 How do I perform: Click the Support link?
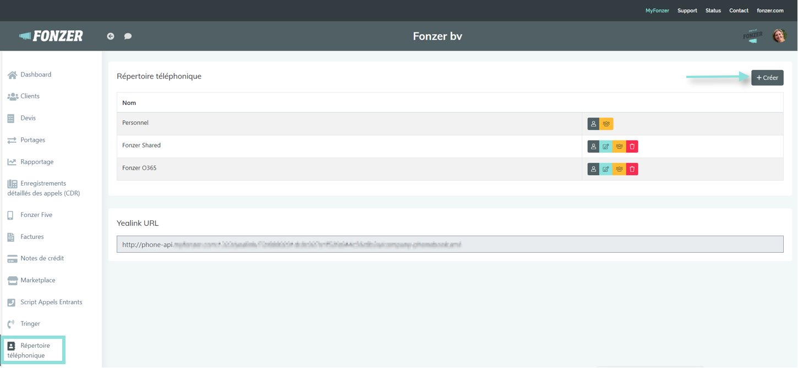[x=687, y=10]
